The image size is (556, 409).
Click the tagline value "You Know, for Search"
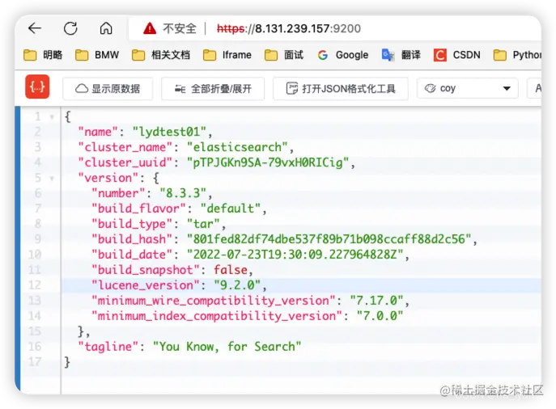(x=227, y=346)
